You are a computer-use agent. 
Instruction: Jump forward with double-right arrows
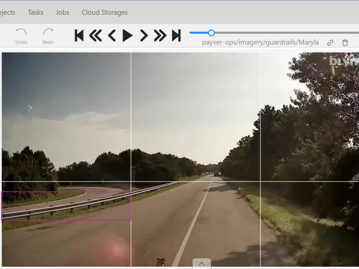[x=160, y=36]
